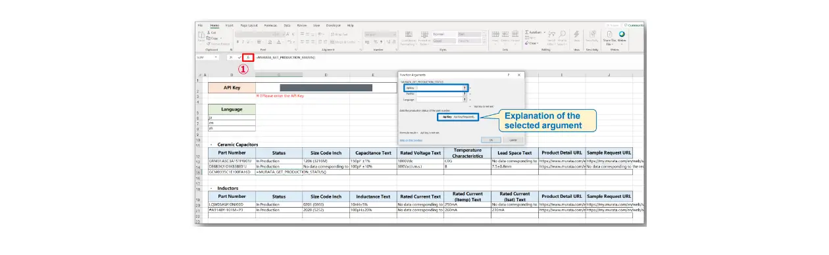Open the Developer ribbon tab

coord(334,25)
